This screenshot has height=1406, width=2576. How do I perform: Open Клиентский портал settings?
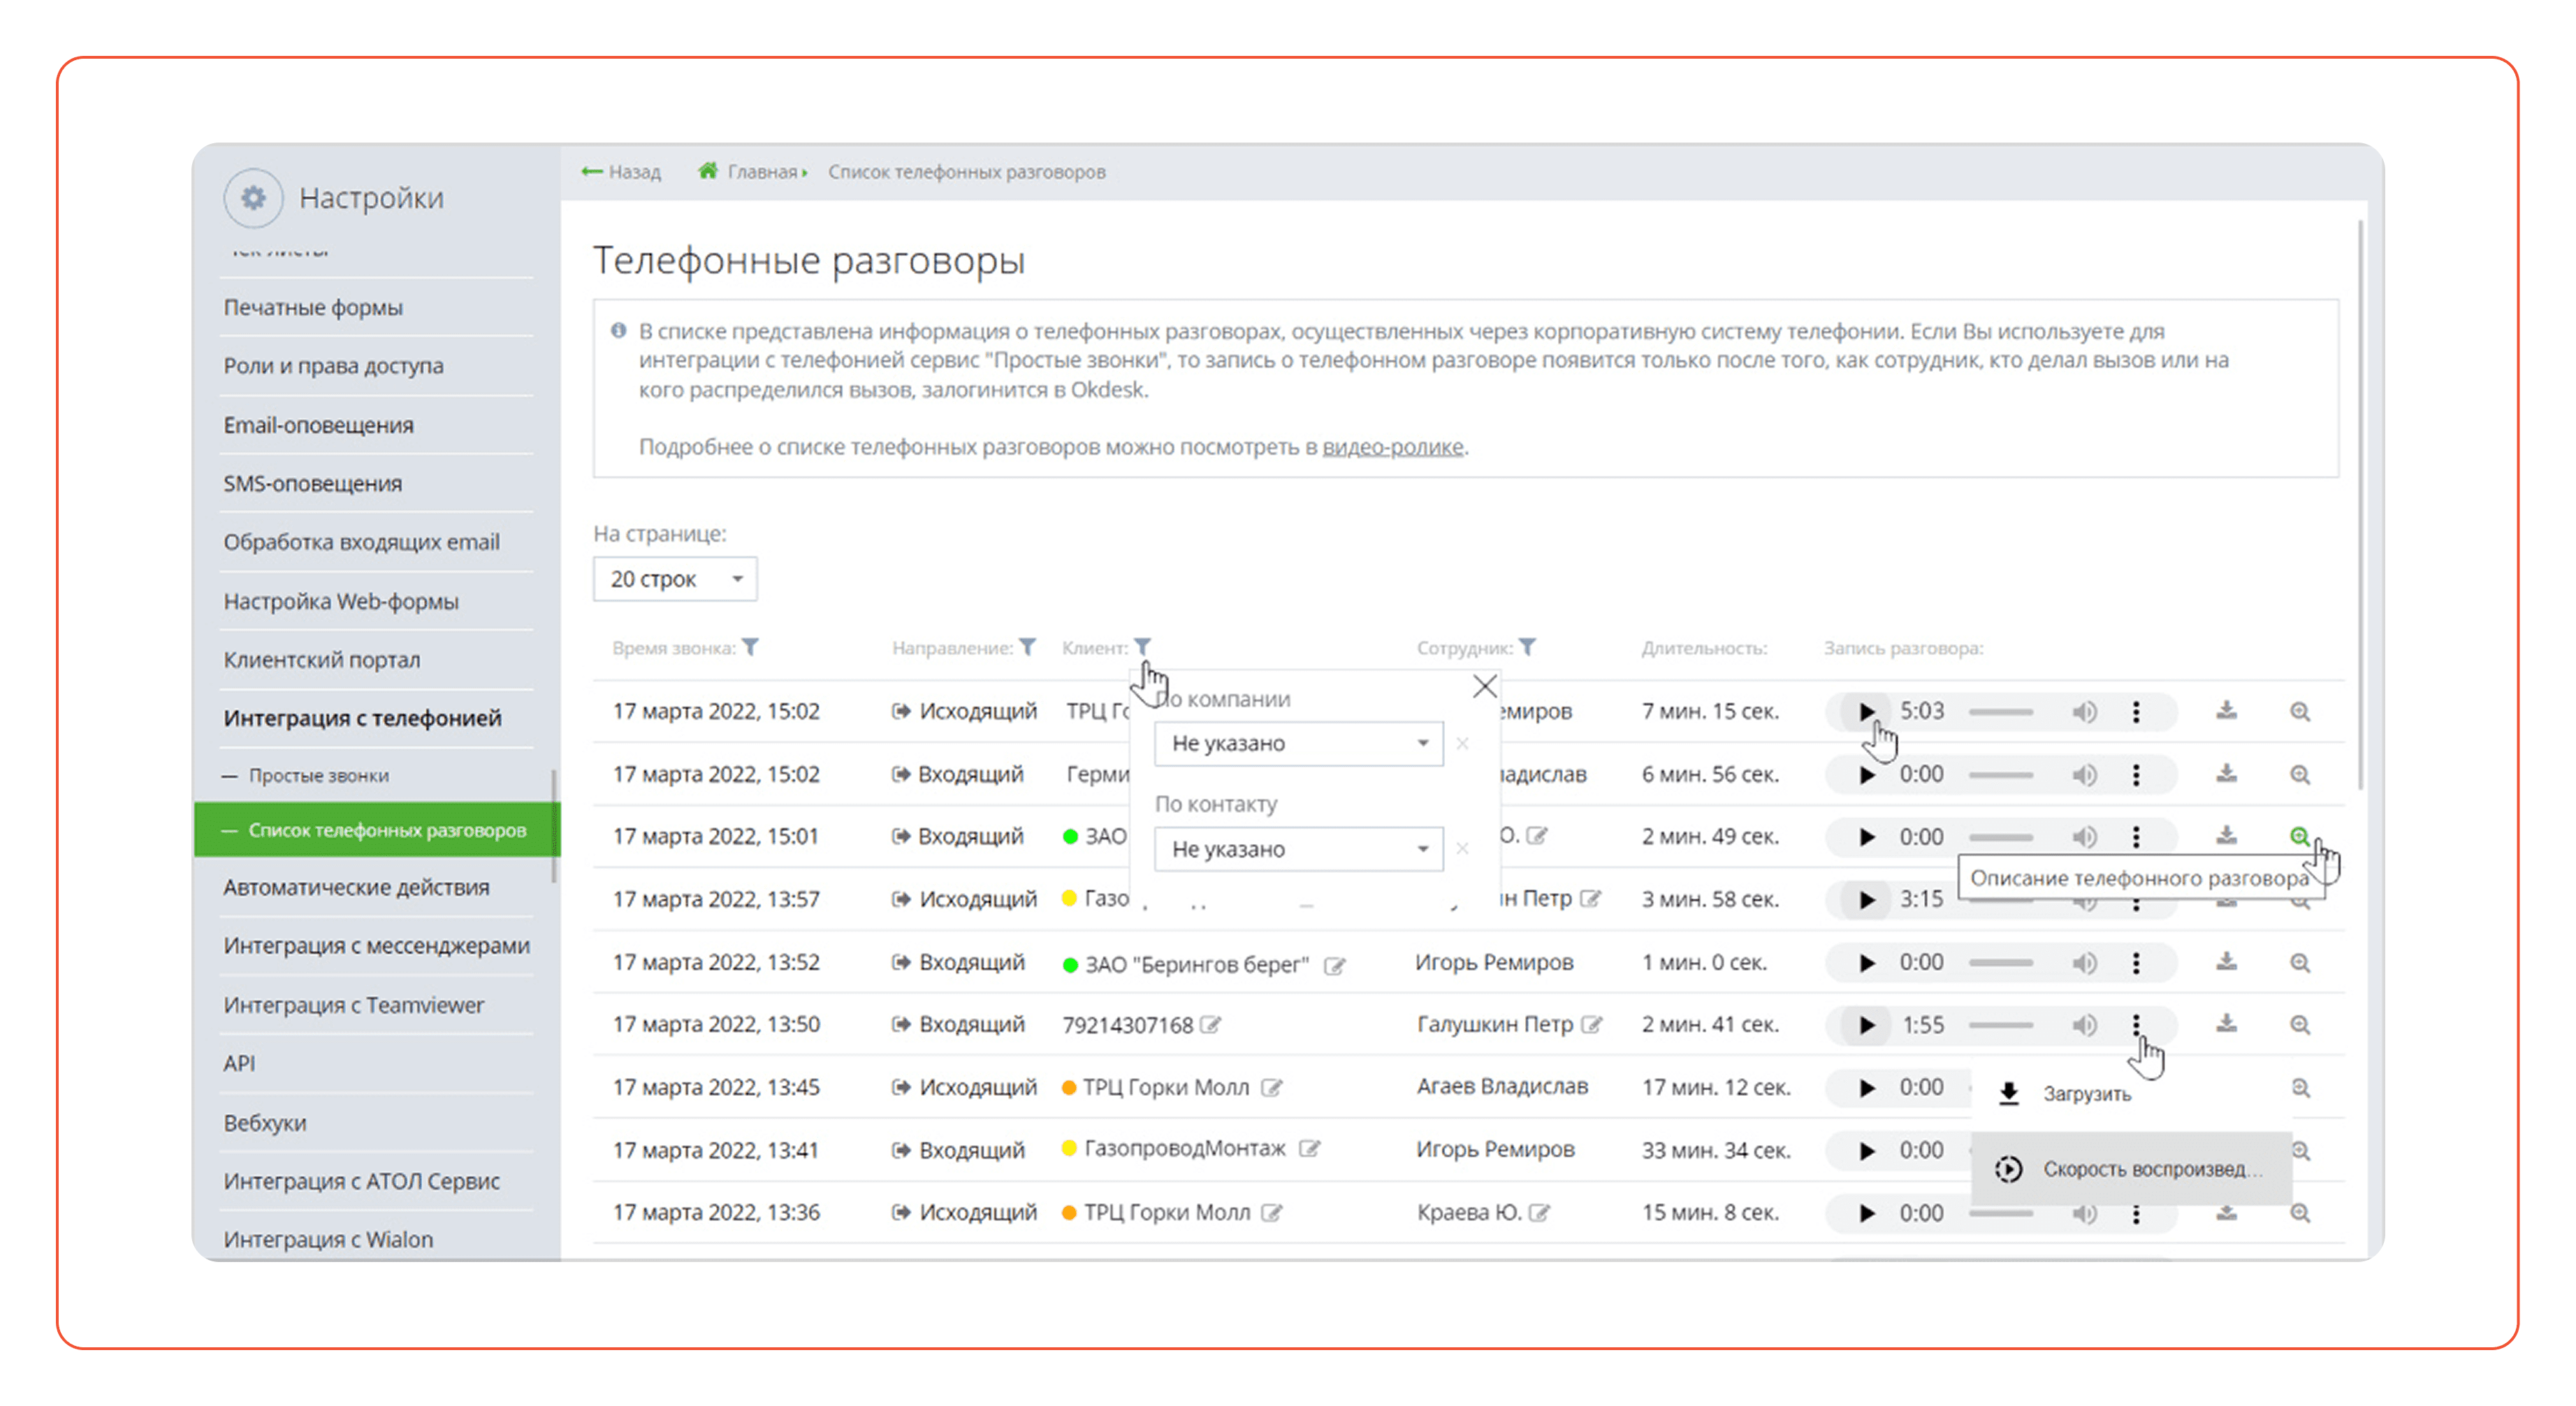click(x=321, y=660)
